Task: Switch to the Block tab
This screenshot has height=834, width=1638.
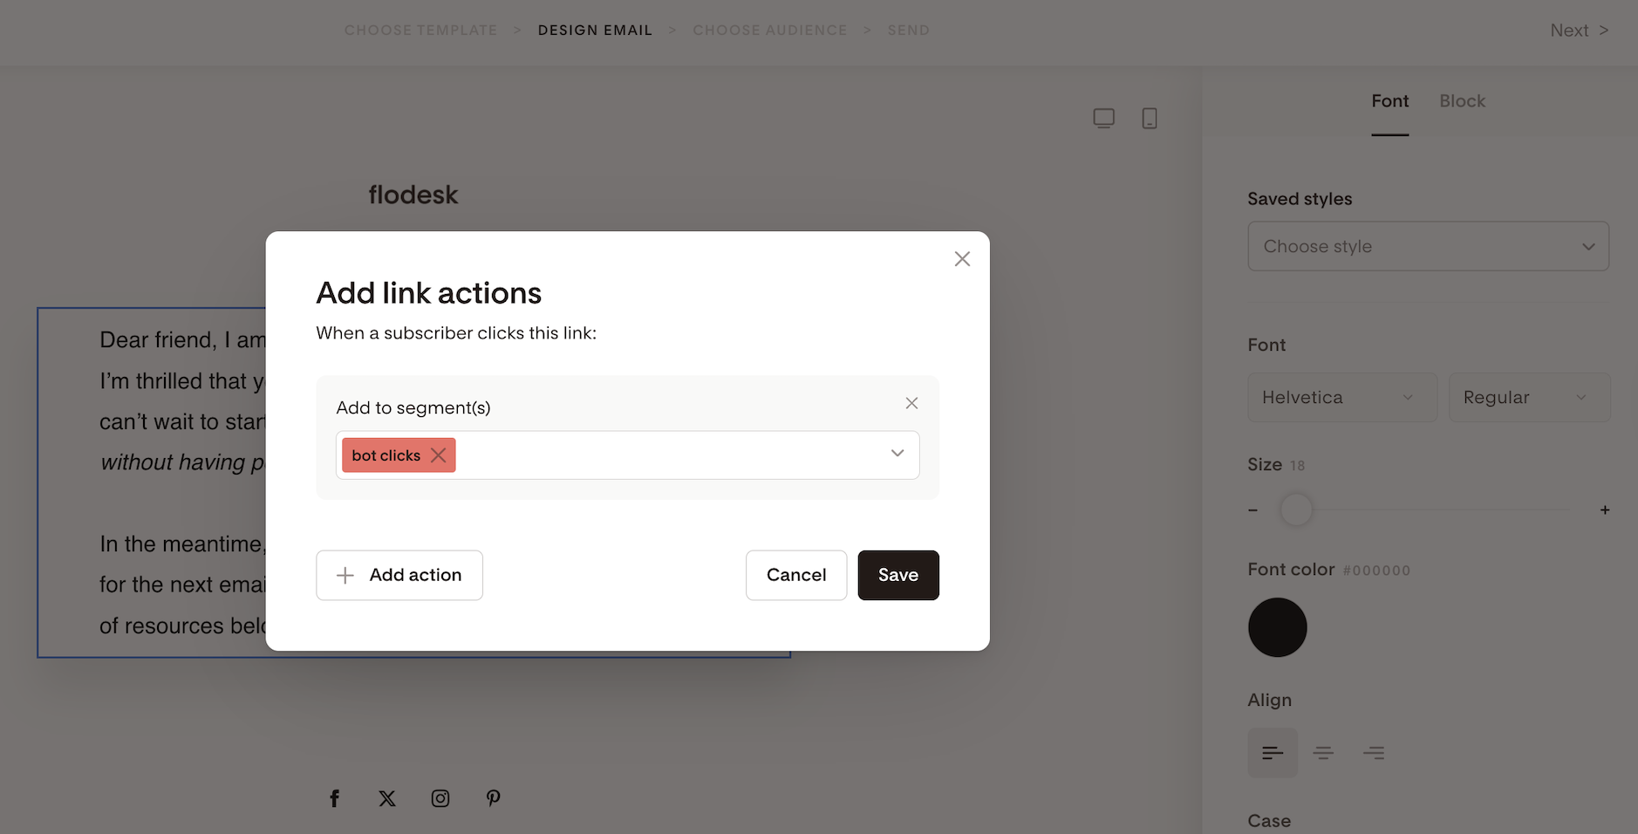Action: (1462, 101)
